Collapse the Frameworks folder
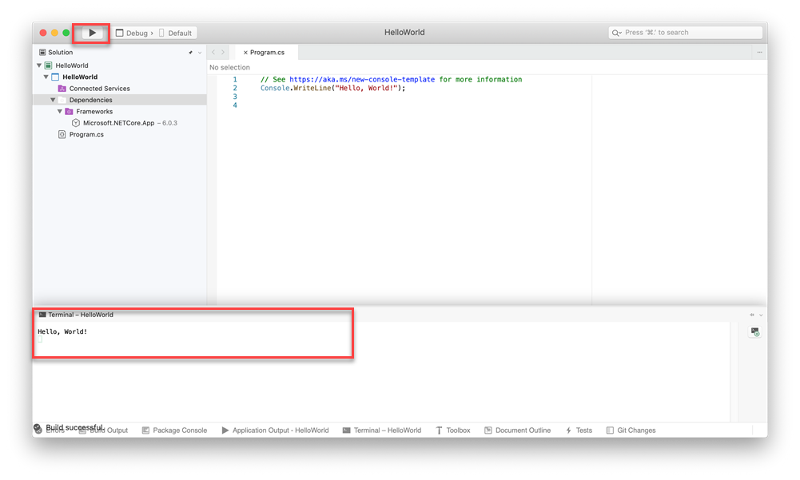The height and width of the screenshot is (480, 800). pyautogui.click(x=59, y=111)
